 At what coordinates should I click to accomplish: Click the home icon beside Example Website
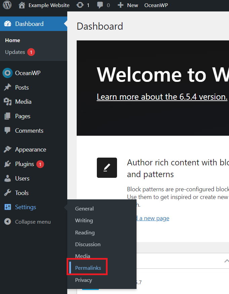[x=22, y=5]
